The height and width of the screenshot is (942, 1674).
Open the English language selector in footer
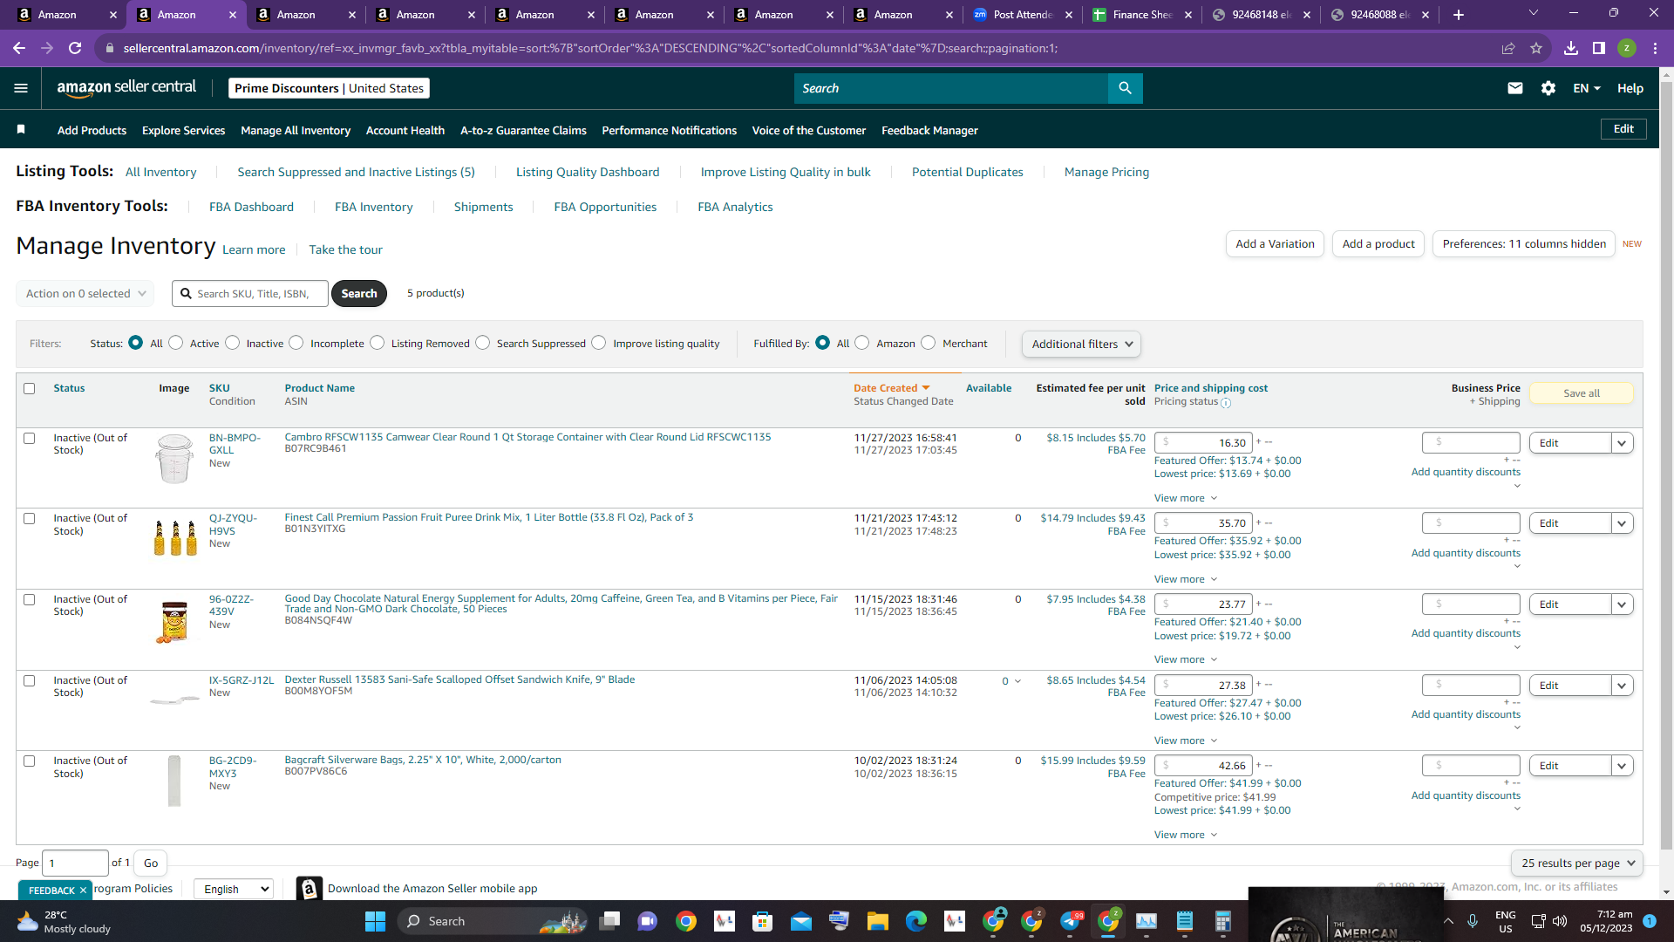(x=234, y=889)
